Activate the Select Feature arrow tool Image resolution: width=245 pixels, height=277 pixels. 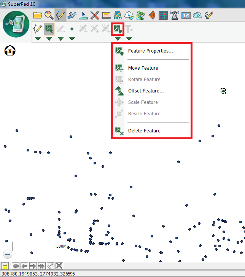tap(49, 29)
